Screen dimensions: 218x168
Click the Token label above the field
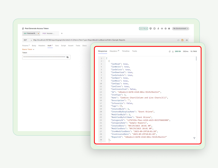[x=25, y=53]
